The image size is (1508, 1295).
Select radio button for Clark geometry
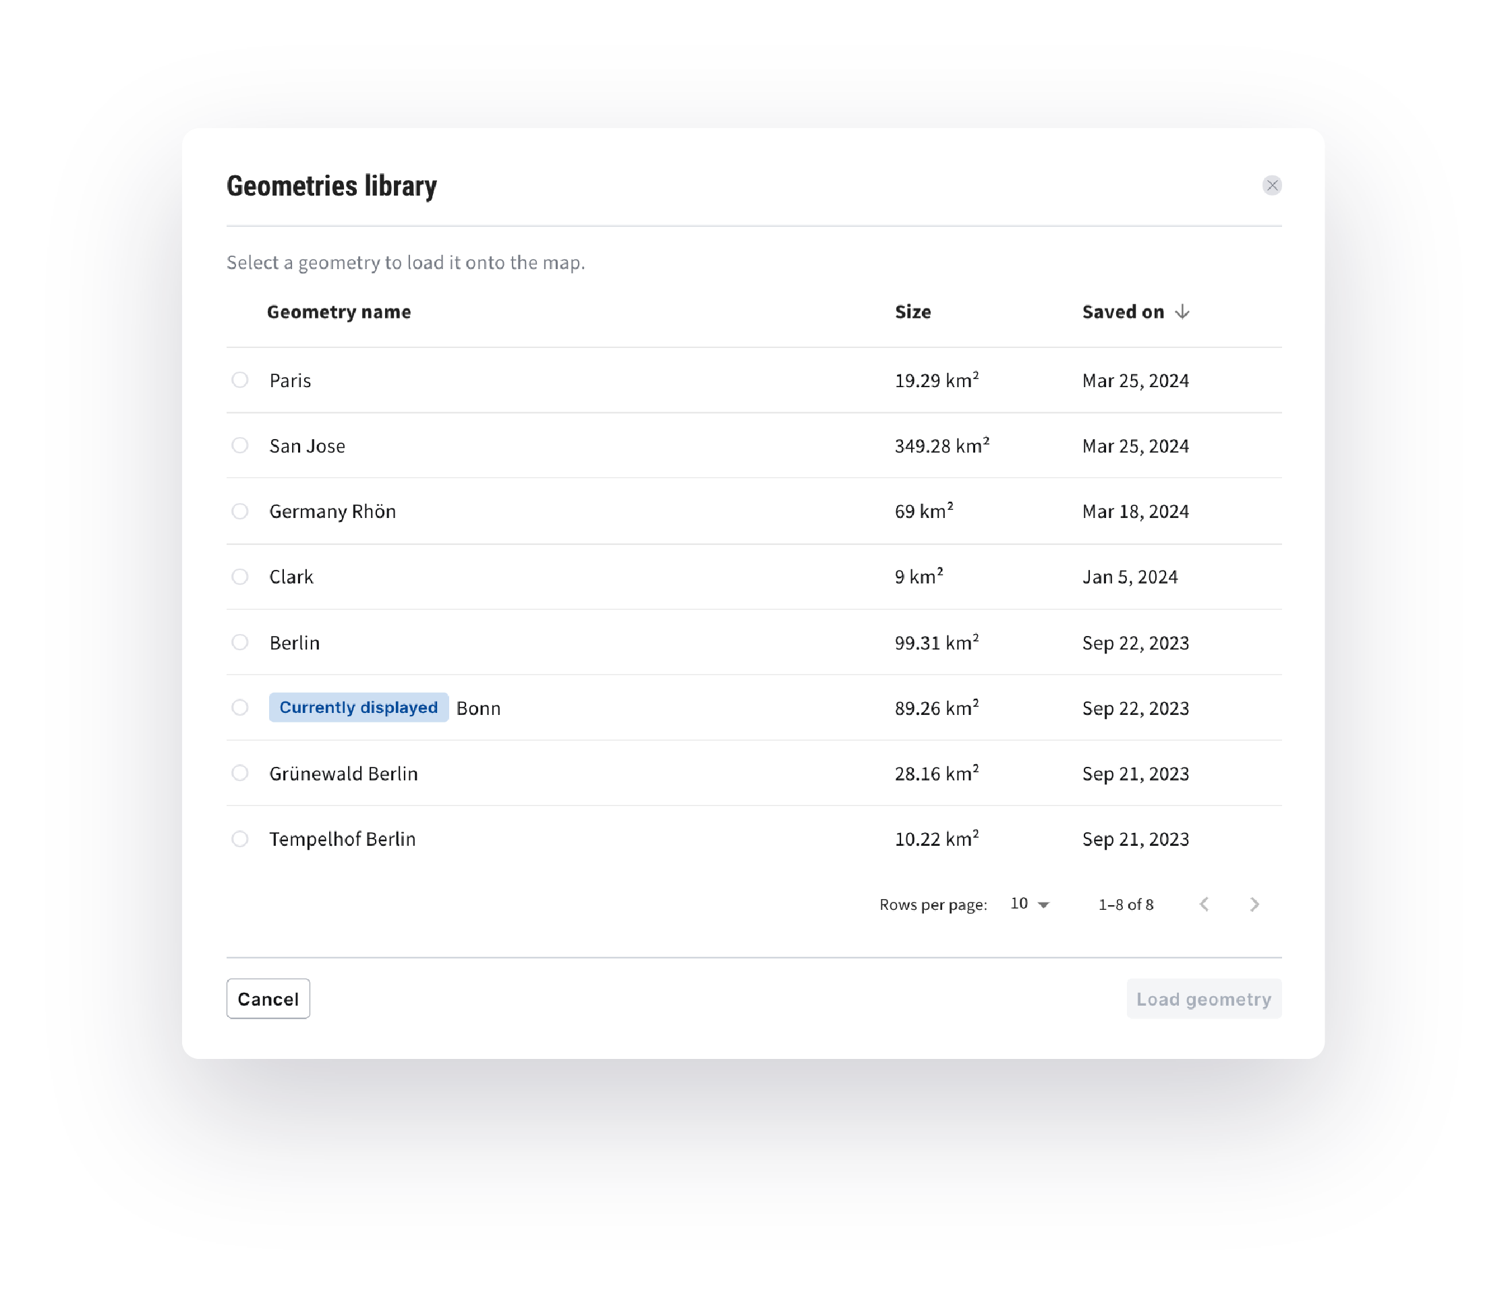[x=240, y=576]
